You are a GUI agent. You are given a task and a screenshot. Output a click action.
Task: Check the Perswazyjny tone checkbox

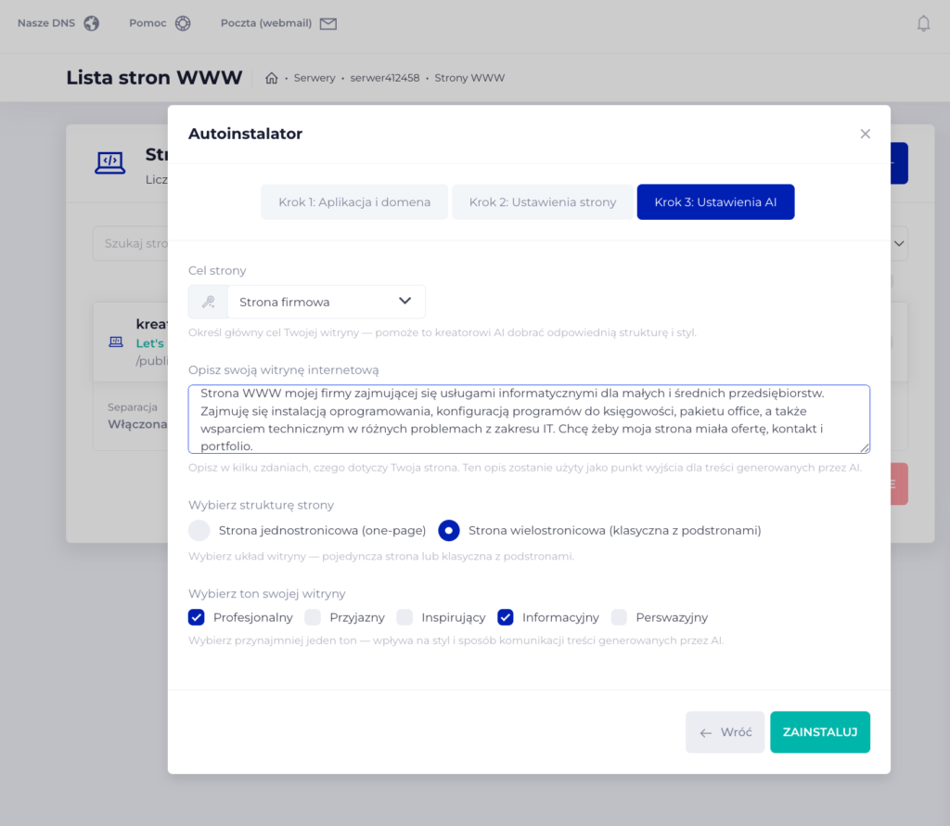[x=620, y=617]
